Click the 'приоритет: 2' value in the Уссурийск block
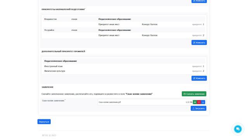Image resolution: width=248 pixels, height=139 pixels. [198, 35]
